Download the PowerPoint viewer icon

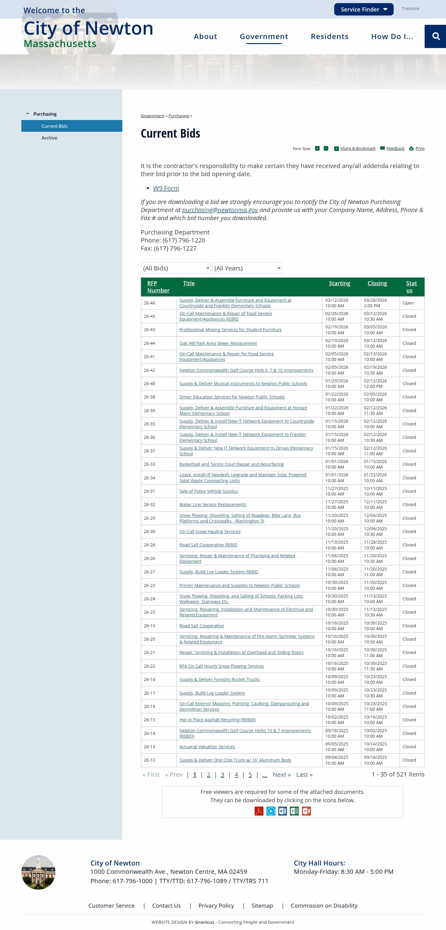306,811
